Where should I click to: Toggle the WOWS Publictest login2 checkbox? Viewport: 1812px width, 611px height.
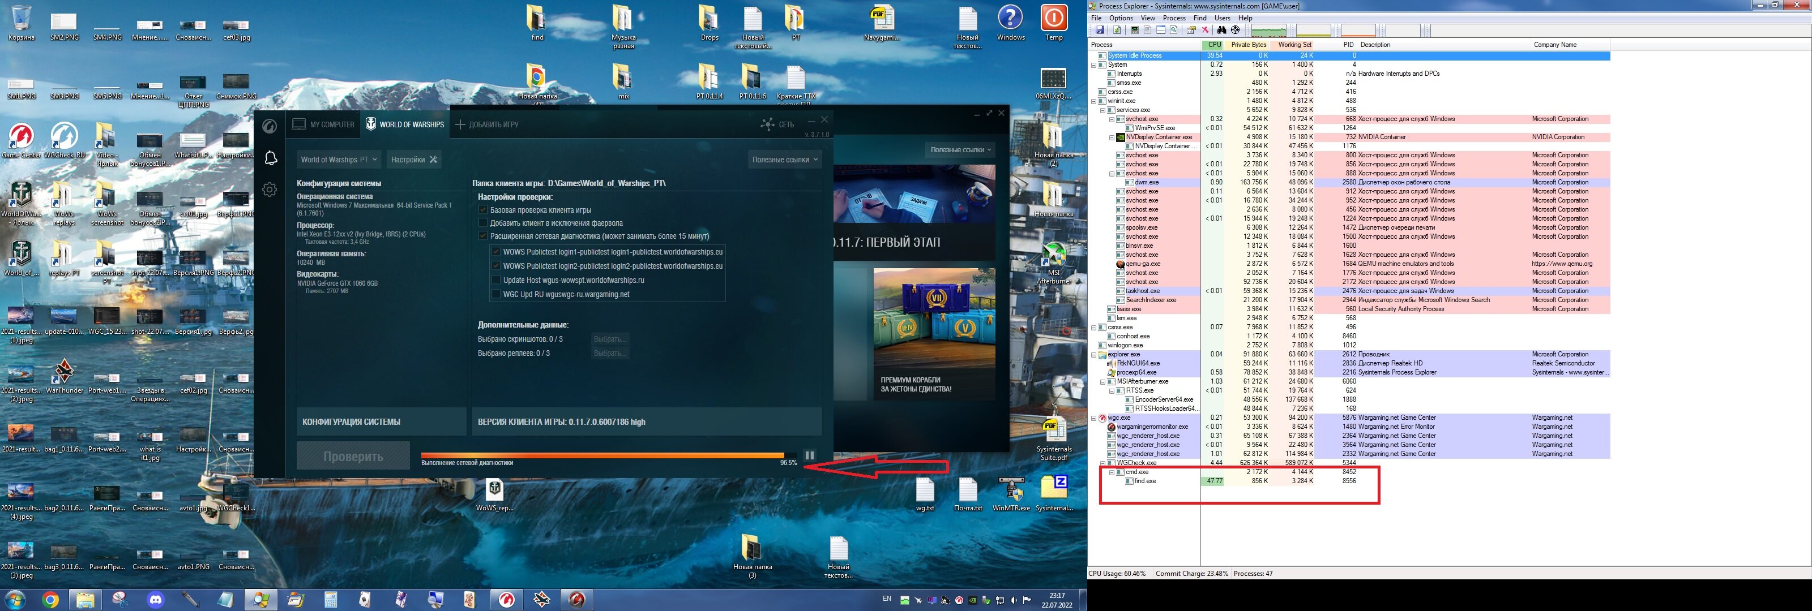coord(496,266)
